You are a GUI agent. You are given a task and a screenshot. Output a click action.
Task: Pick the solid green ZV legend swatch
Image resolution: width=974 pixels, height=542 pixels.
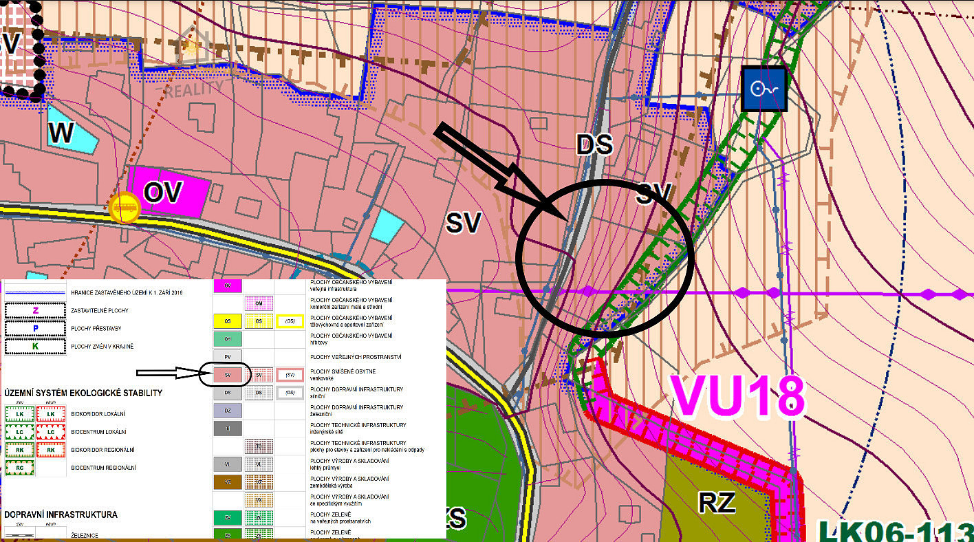[x=228, y=518]
